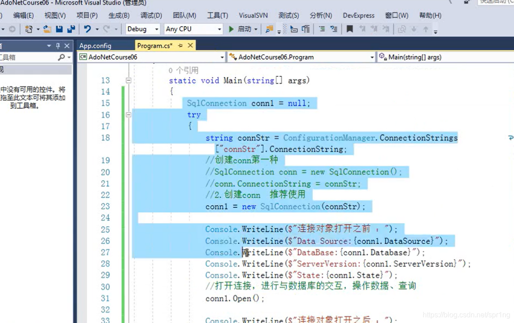514x323 pixels.
Task: Open the 分析(N) menu
Action: (321, 15)
